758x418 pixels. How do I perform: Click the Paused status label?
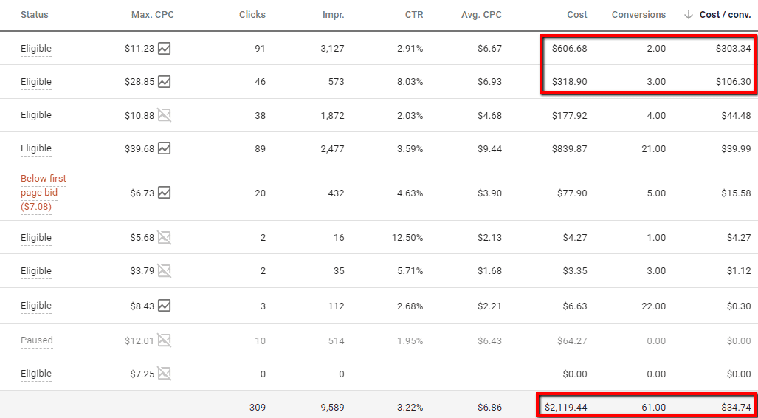[x=37, y=340]
